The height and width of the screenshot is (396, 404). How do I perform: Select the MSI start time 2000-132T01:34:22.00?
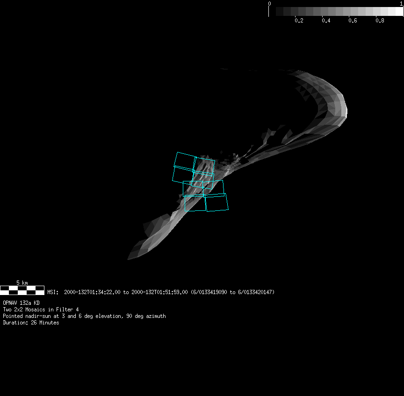click(x=92, y=292)
